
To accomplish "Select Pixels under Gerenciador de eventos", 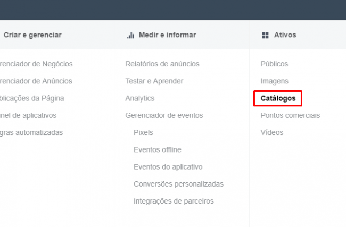I will point(143,132).
